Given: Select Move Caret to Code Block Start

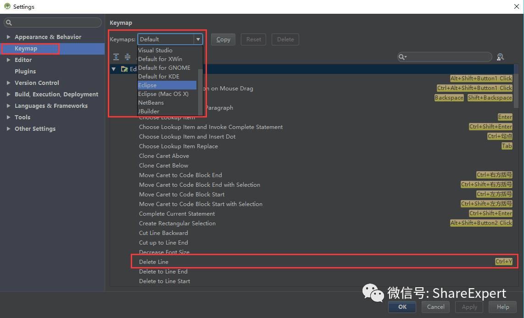Looking at the screenshot, I should click(181, 195).
